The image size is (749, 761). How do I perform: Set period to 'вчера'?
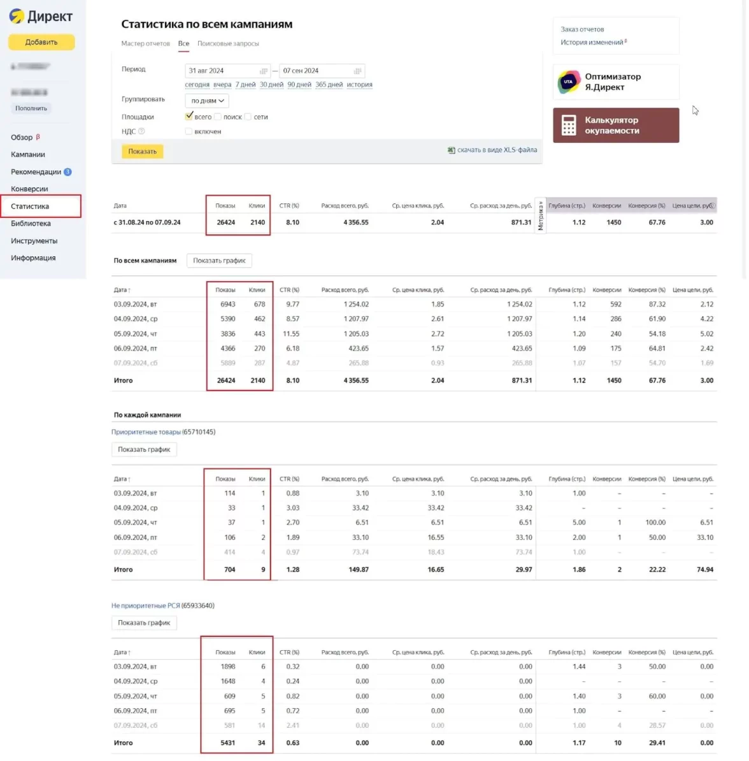[x=222, y=84]
